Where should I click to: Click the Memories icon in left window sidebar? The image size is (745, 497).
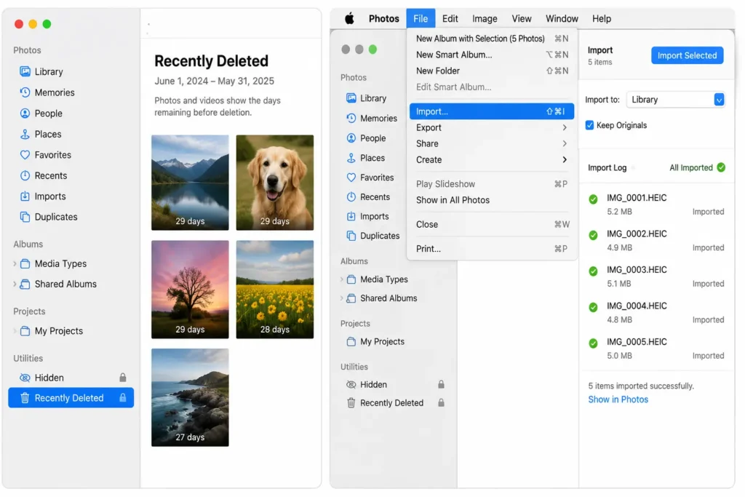click(x=25, y=92)
